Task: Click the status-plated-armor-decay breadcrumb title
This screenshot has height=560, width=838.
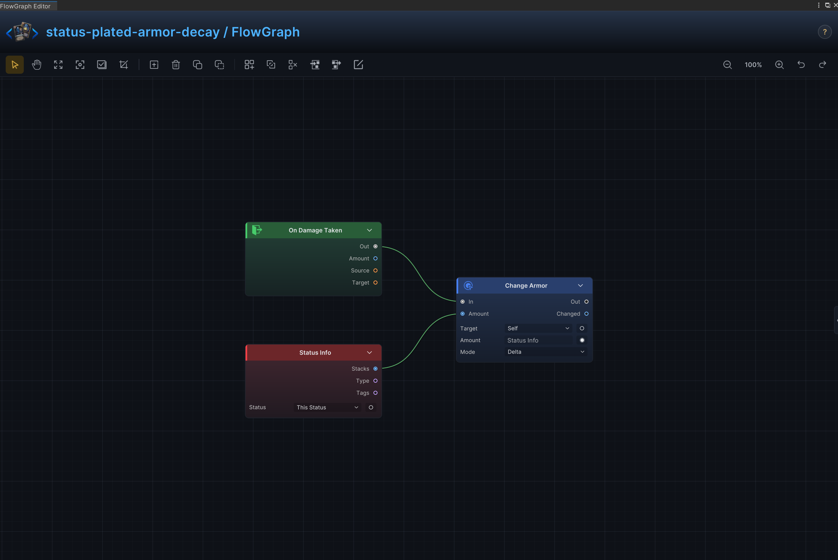Action: point(133,32)
